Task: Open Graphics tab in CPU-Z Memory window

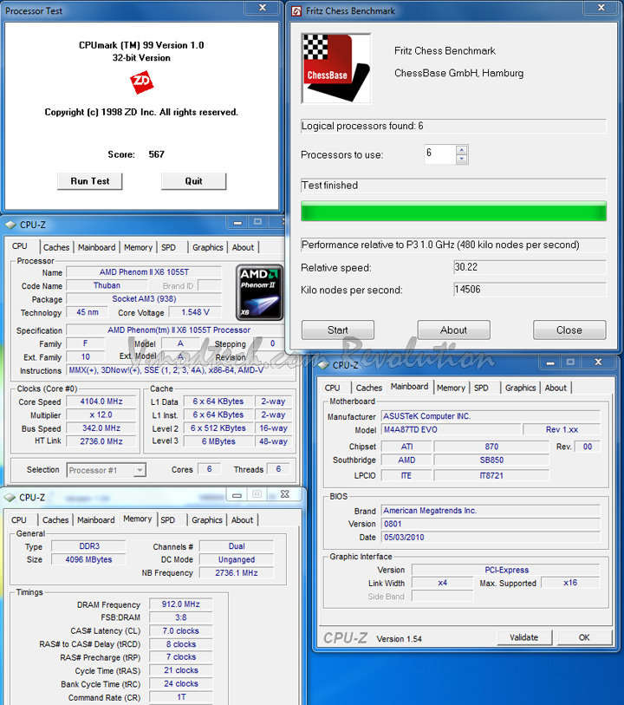Action: [x=206, y=519]
